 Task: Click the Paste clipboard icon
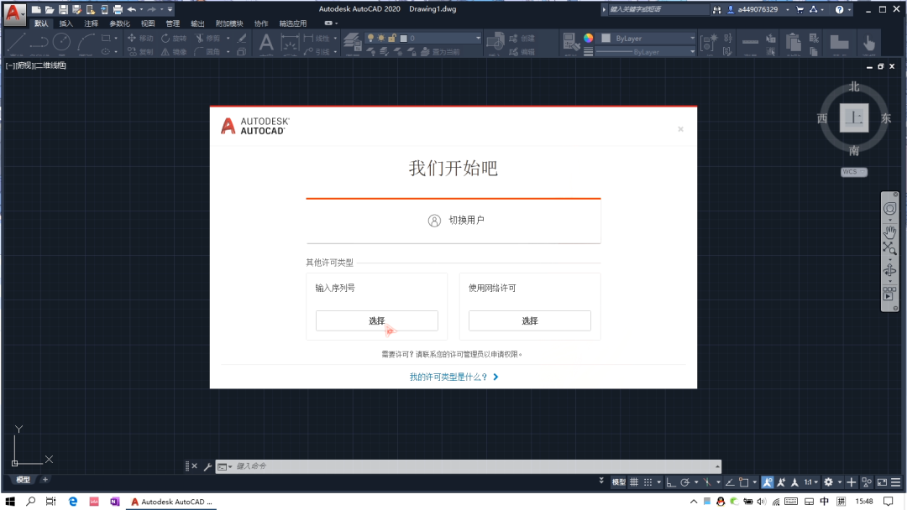[x=794, y=43]
